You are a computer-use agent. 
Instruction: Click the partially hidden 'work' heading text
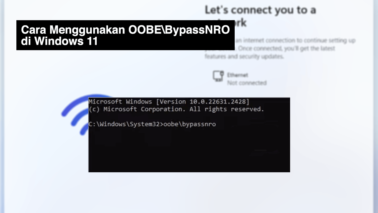(x=241, y=22)
